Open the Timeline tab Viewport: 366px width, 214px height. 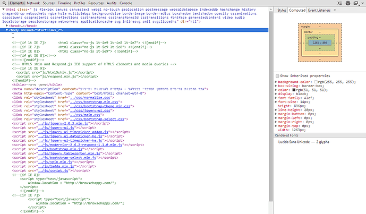(x=64, y=3)
